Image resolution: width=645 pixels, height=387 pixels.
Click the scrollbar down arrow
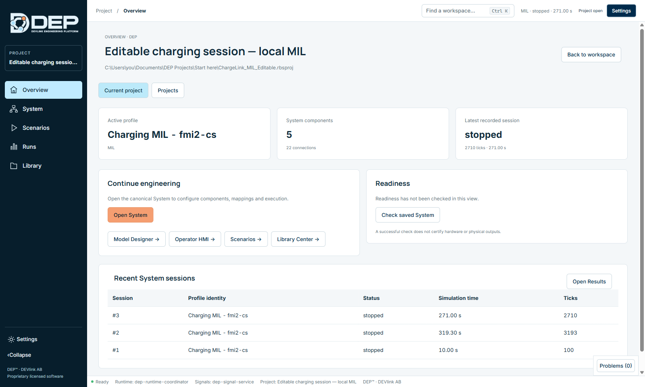642,372
